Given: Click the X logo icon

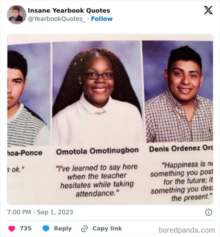Looking at the screenshot, I should coord(208,11).
